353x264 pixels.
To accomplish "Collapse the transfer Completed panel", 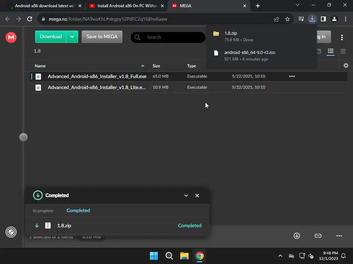I will [186, 196].
